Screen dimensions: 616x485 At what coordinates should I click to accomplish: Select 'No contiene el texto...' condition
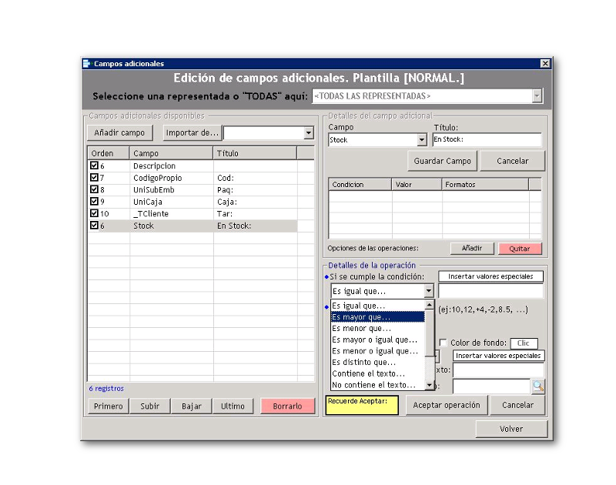[x=378, y=385]
